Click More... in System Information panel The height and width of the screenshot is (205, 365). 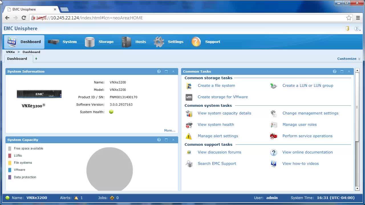tap(170, 130)
